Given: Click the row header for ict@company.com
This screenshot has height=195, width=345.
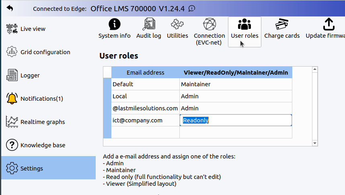Looking at the screenshot, I should click(x=107, y=120).
